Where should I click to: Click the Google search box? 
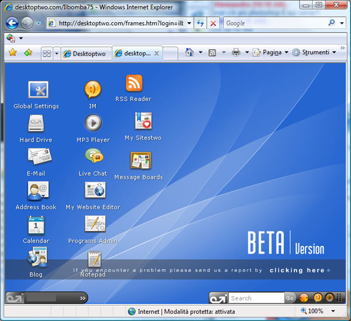pos(274,23)
